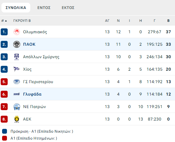
Task: Click the Χίος flag logo
Action: tap(17, 69)
